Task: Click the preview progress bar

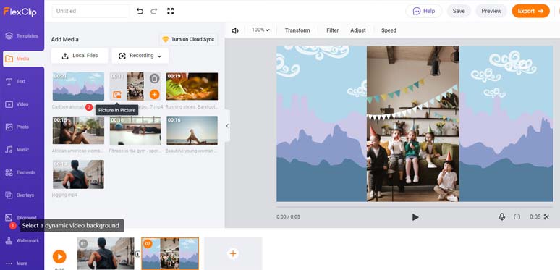Action: 415,207
